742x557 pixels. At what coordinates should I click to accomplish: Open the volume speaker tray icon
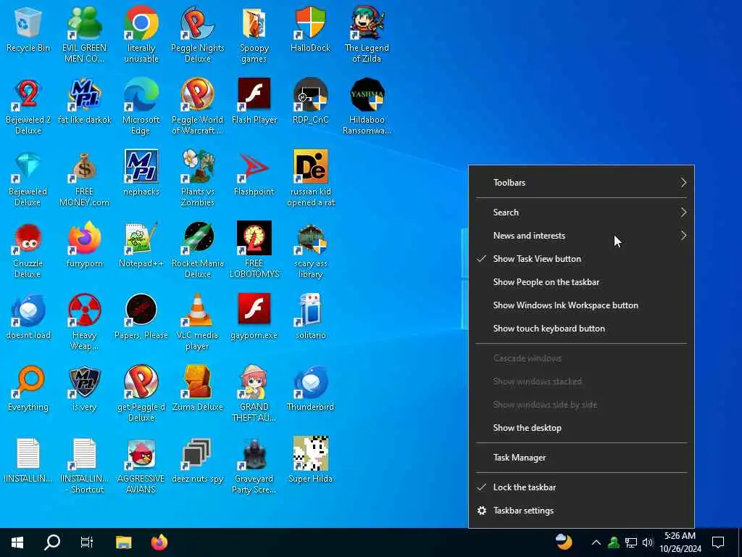pos(648,542)
